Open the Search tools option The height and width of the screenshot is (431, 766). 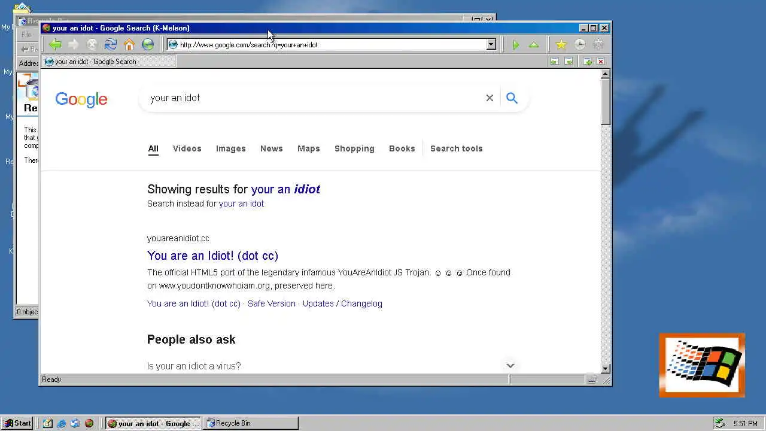(x=456, y=148)
